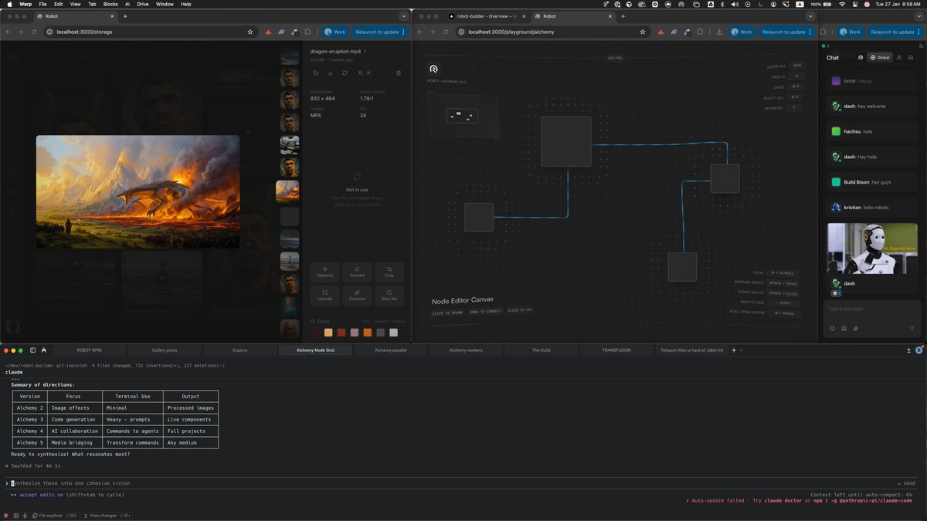Click the Upscale tool button

pos(324,295)
